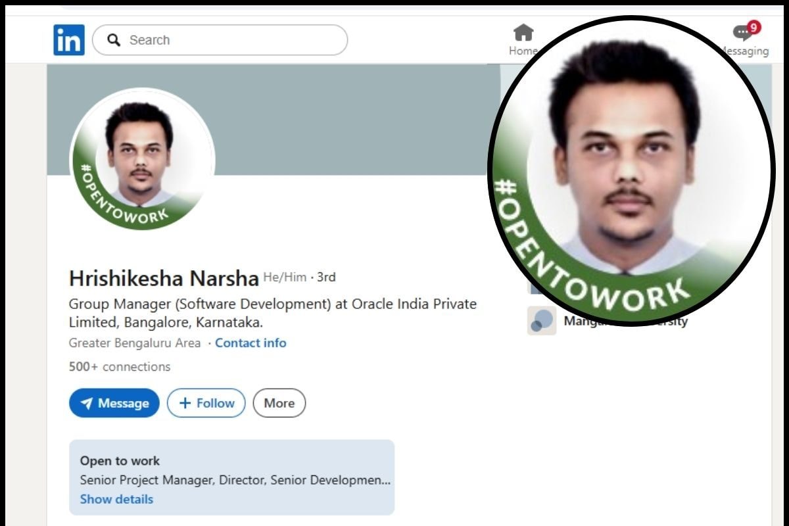Click the Hrishikesha Narsha profile name
The width and height of the screenshot is (789, 526).
click(164, 278)
